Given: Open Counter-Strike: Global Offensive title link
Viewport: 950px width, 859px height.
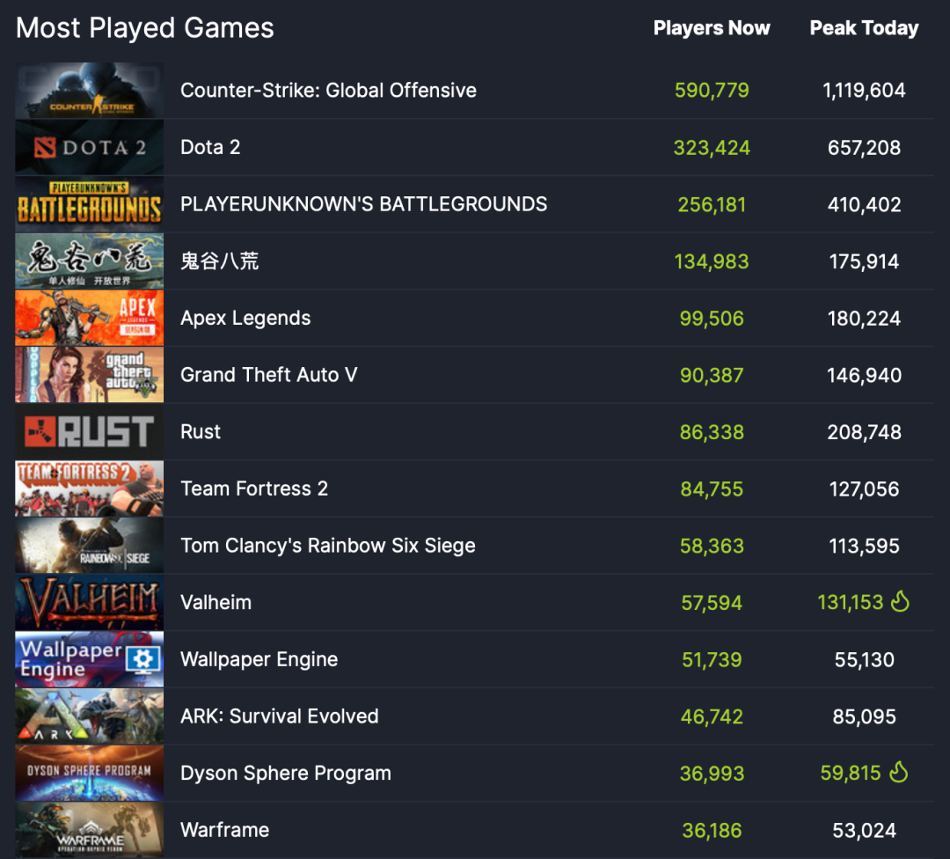Looking at the screenshot, I should [x=328, y=91].
